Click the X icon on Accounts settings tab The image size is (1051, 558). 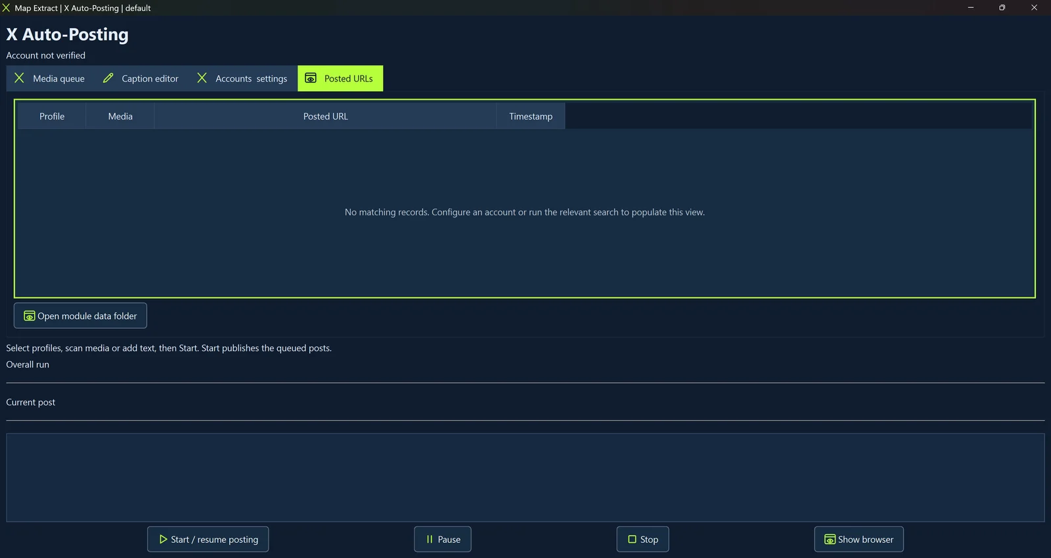(x=202, y=78)
